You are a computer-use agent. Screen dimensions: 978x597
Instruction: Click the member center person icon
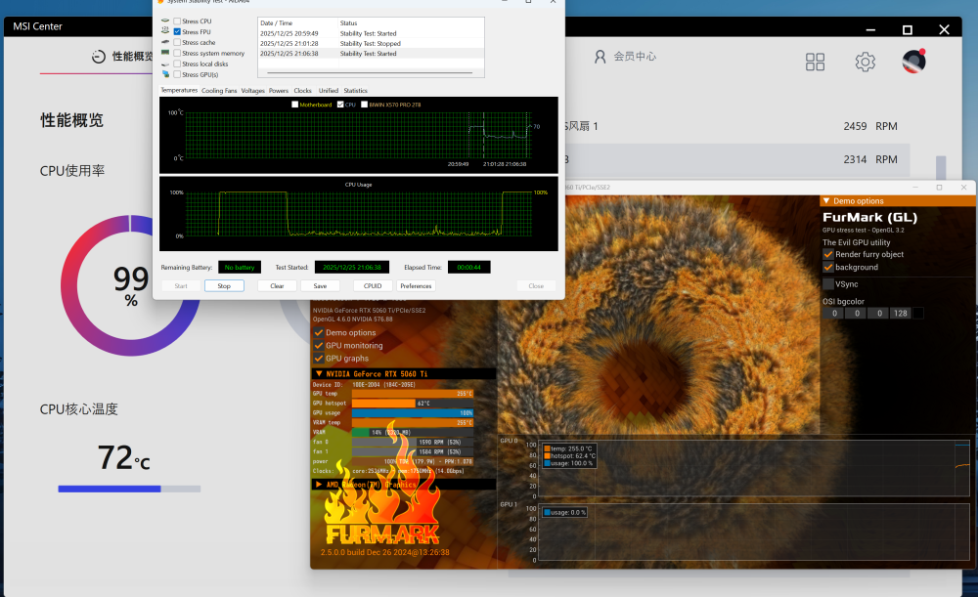pyautogui.click(x=600, y=57)
